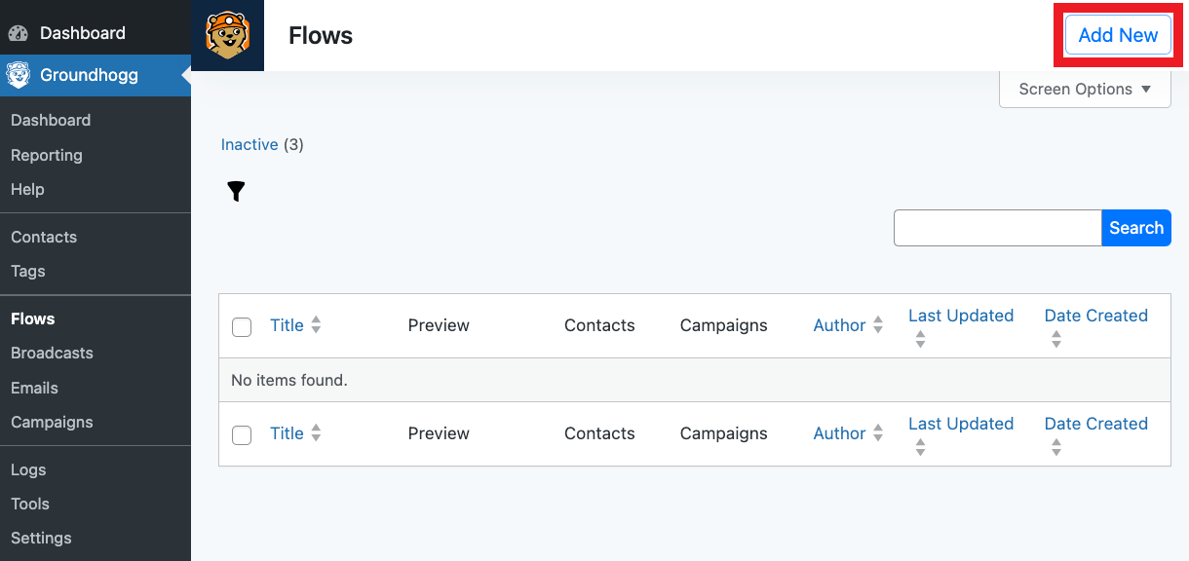
Task: Open the Logs submenu item
Action: [x=28, y=469]
